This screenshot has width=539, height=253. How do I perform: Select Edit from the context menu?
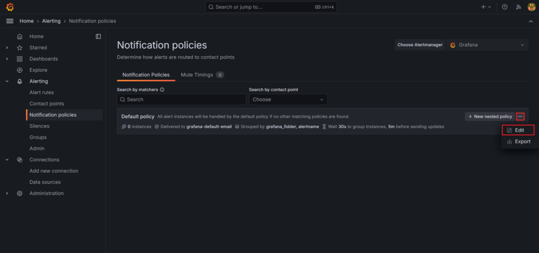coord(518,130)
